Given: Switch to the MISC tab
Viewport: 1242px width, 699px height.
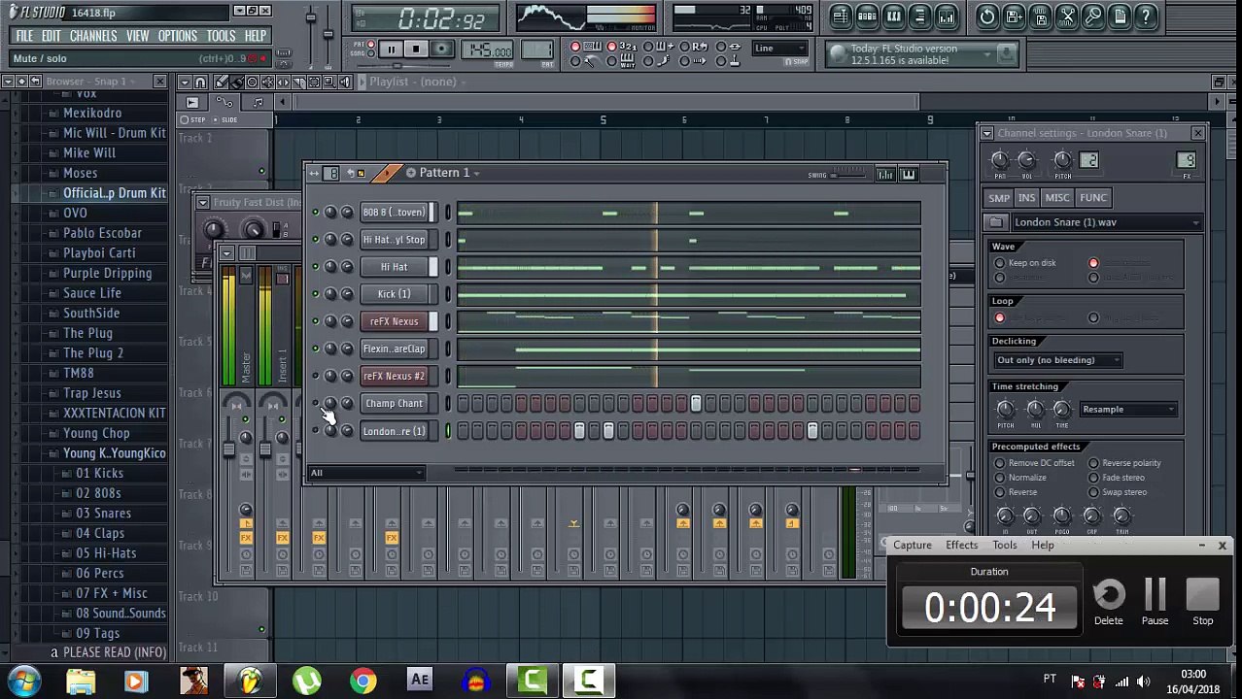Looking at the screenshot, I should click(x=1056, y=198).
